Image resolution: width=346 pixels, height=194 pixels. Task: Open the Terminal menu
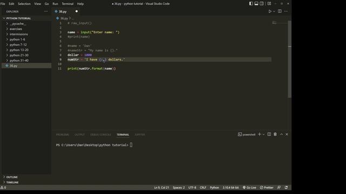click(x=68, y=4)
